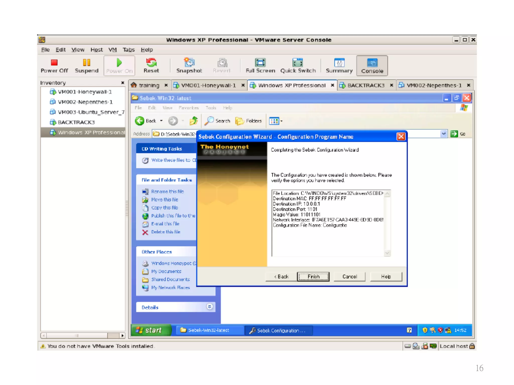
Task: Click the Delete this file link
Action: (165, 232)
